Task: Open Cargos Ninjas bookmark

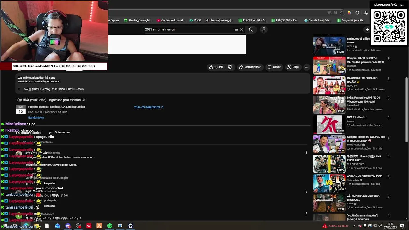Action: point(351,20)
